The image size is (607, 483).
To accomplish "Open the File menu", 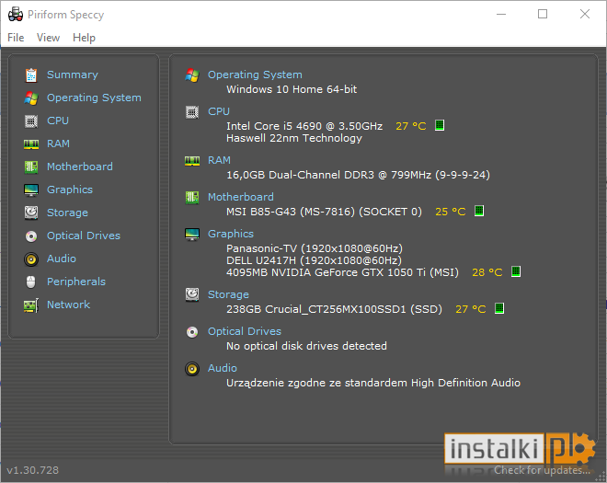I will [x=16, y=38].
